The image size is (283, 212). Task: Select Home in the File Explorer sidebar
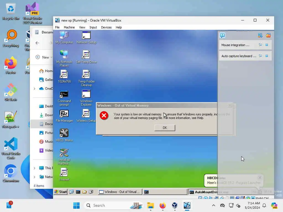click(x=46, y=71)
